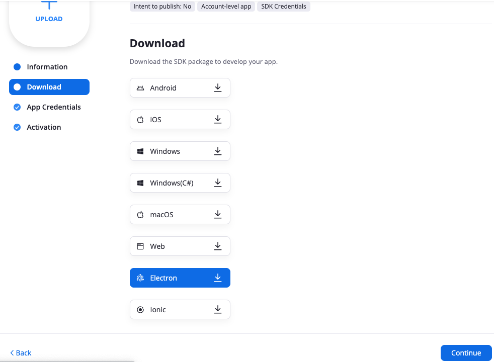Screen dimensions: 494x362
Task: Click the Web label text
Action: coord(157,246)
